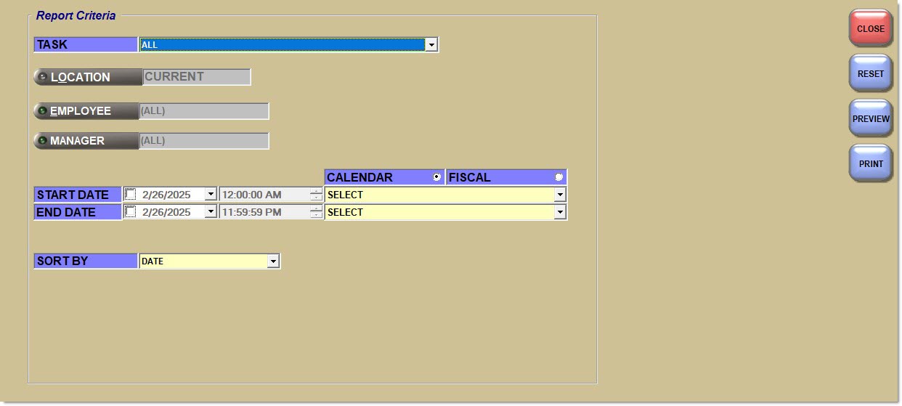Enable the START DATE checkbox

click(131, 195)
